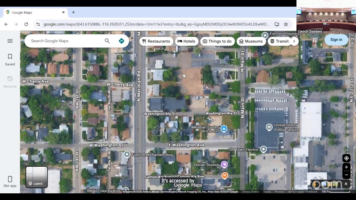Click the Google apps grid icon
The height and width of the screenshot is (200, 356).
(x=315, y=40)
